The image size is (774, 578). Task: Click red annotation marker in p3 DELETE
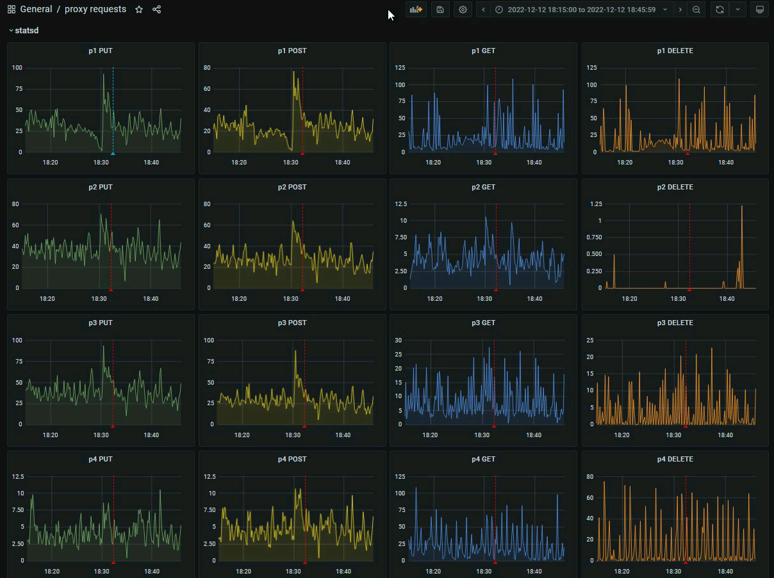pyautogui.click(x=686, y=426)
